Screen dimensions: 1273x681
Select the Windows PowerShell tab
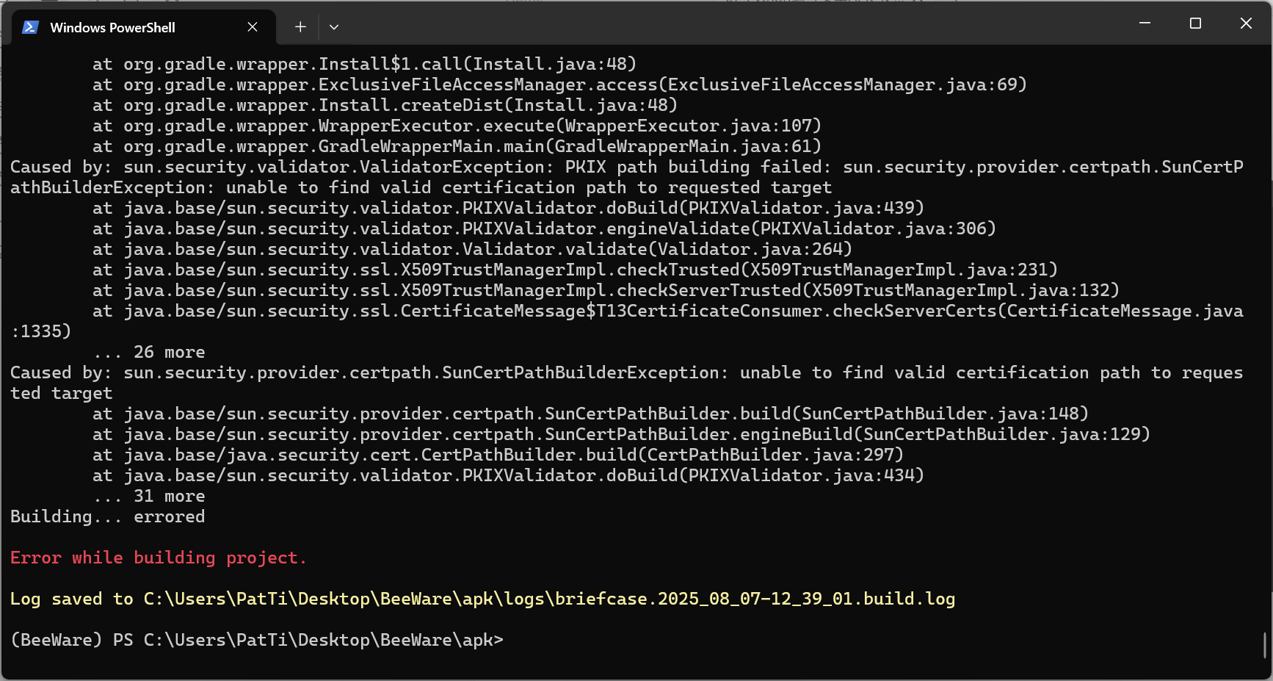[x=144, y=27]
